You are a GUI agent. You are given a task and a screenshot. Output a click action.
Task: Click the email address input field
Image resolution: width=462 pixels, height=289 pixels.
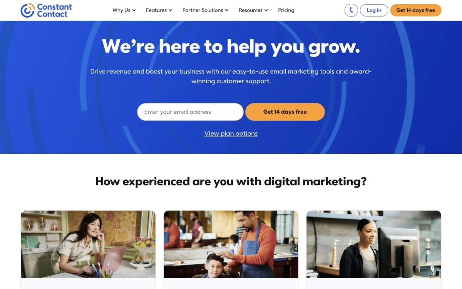tap(190, 112)
